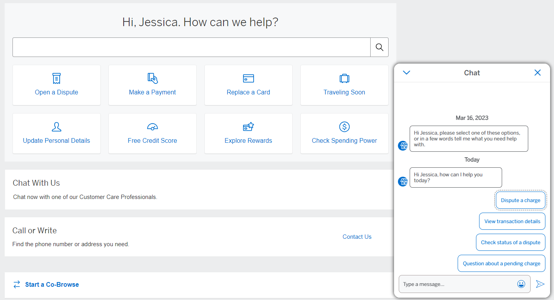Click the Make a Payment label
554x300 pixels.
pos(153,92)
